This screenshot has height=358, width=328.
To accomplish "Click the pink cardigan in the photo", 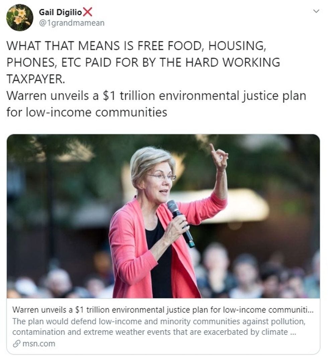I will coord(135,249).
